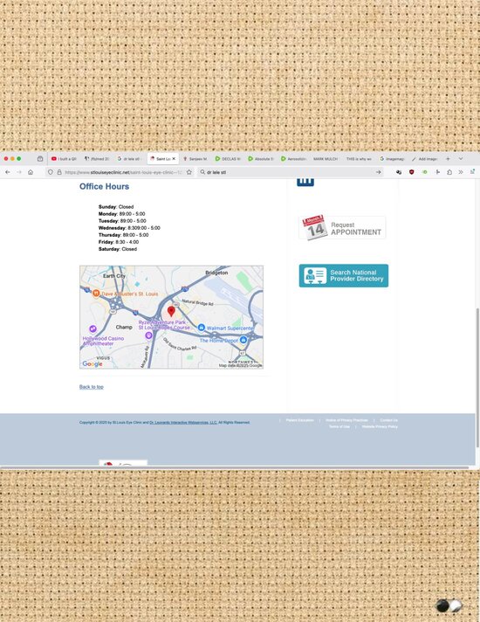
Task: Click the red map pin marker
Action: (x=171, y=311)
